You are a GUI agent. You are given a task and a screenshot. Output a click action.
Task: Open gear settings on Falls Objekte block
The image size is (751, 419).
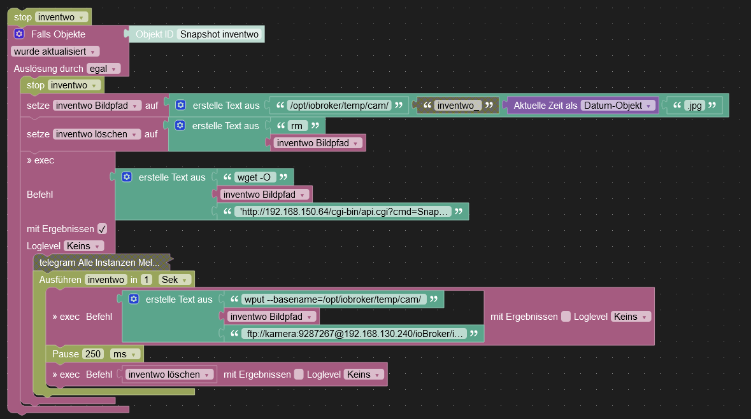coord(19,34)
